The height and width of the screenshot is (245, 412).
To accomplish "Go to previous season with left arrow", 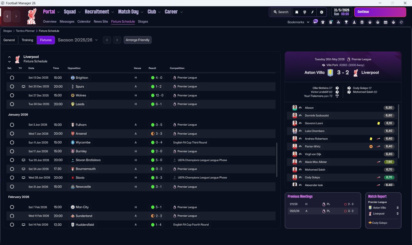I will pos(107,40).
